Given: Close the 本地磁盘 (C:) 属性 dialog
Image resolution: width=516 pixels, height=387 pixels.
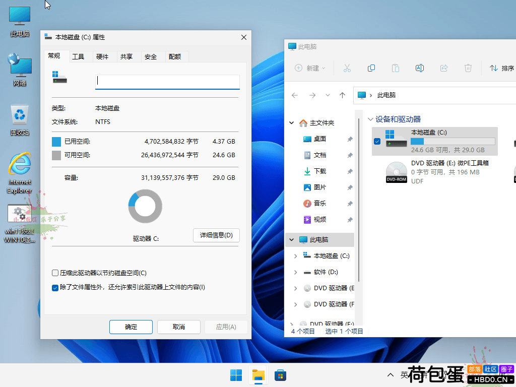Looking at the screenshot, I should pyautogui.click(x=243, y=37).
